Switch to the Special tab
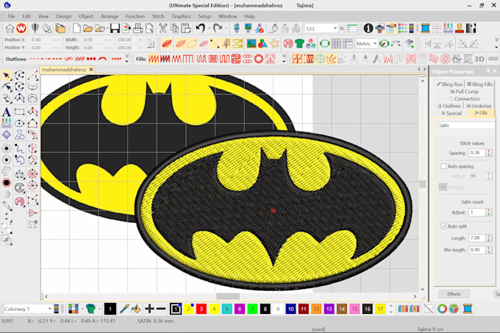 coord(451,113)
